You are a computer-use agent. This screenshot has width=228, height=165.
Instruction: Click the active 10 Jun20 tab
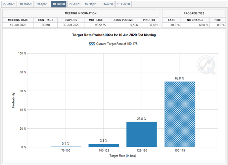tap(59, 4)
